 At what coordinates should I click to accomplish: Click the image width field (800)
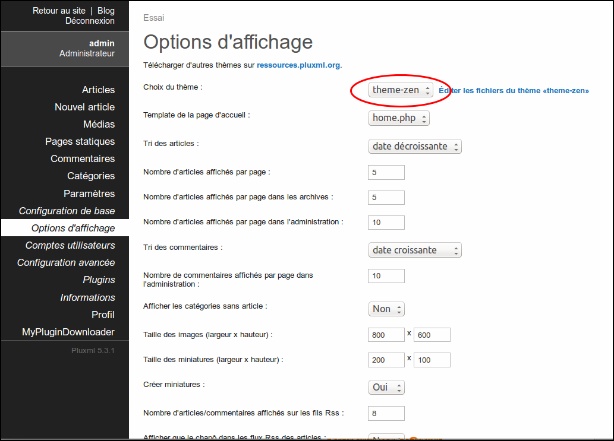tap(386, 335)
